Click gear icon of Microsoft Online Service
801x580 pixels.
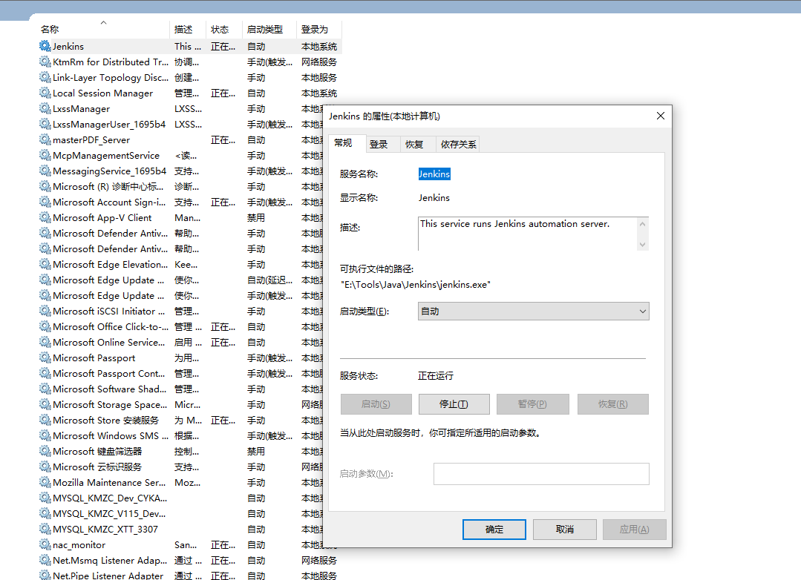coord(45,342)
